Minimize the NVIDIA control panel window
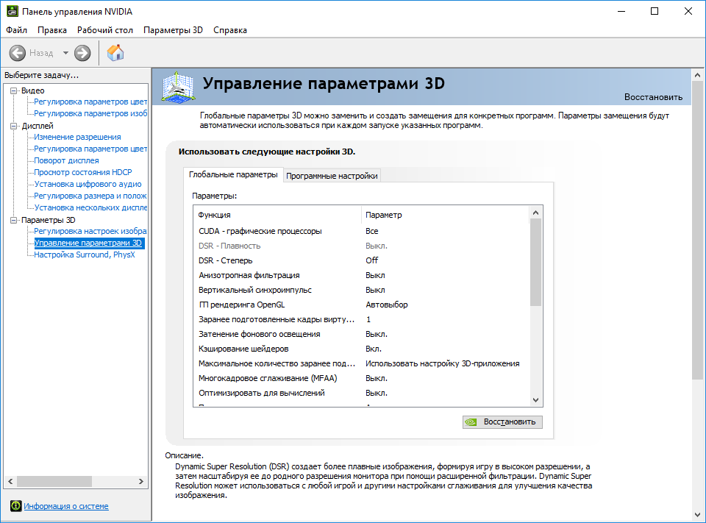Screen dimensions: 706x523 [x=621, y=11]
